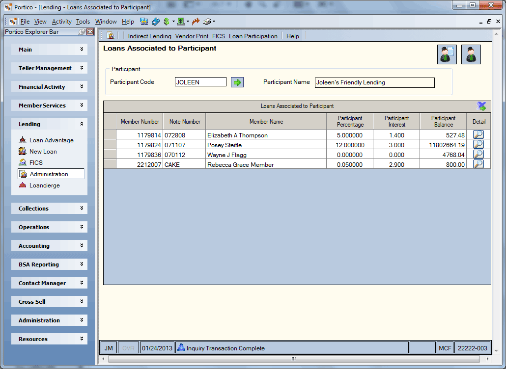This screenshot has width=506, height=369.
Task: Pin the Portico Explorer Bar
Action: pos(82,32)
